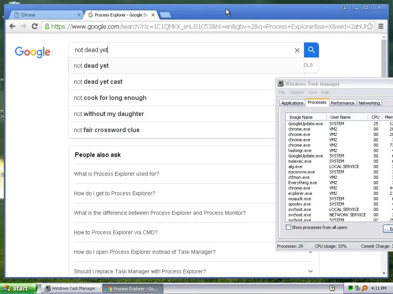The width and height of the screenshot is (393, 294).
Task: Open the View menu in Task Manager
Action: [x=312, y=92]
